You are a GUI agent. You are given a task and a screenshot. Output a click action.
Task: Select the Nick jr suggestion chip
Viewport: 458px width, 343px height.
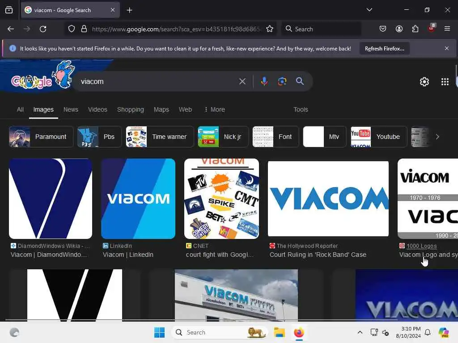click(x=223, y=137)
